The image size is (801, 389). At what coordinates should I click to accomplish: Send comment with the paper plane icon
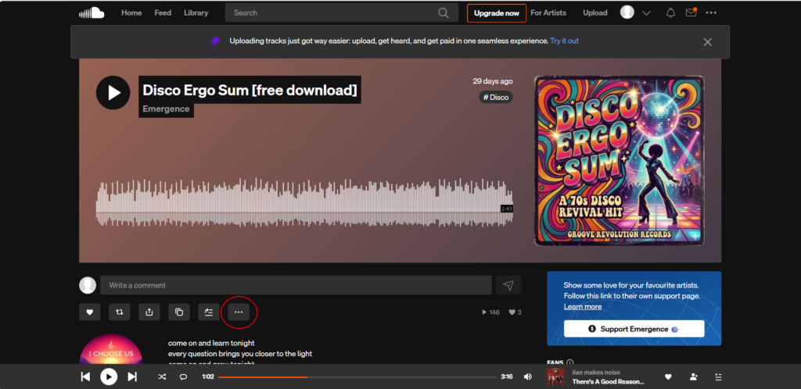(508, 285)
